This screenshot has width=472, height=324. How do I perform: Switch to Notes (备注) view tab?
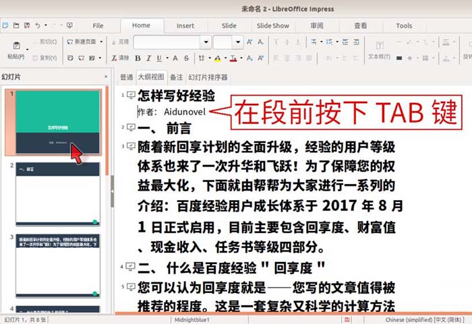(177, 77)
